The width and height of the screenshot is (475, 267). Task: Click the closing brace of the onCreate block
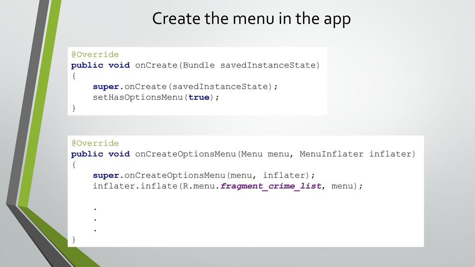tap(74, 108)
